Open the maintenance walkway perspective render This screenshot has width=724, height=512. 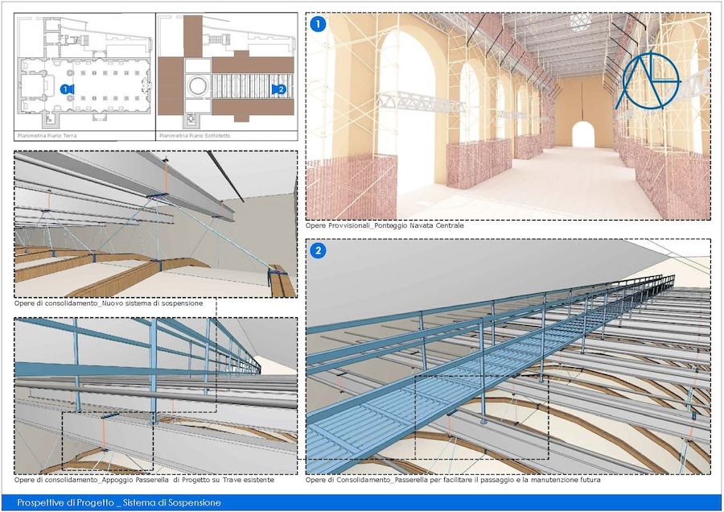(x=508, y=357)
